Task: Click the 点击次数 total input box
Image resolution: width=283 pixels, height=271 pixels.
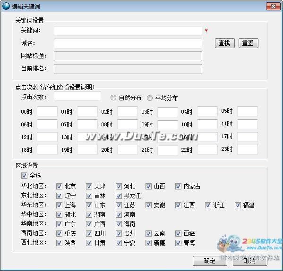Action: point(77,96)
